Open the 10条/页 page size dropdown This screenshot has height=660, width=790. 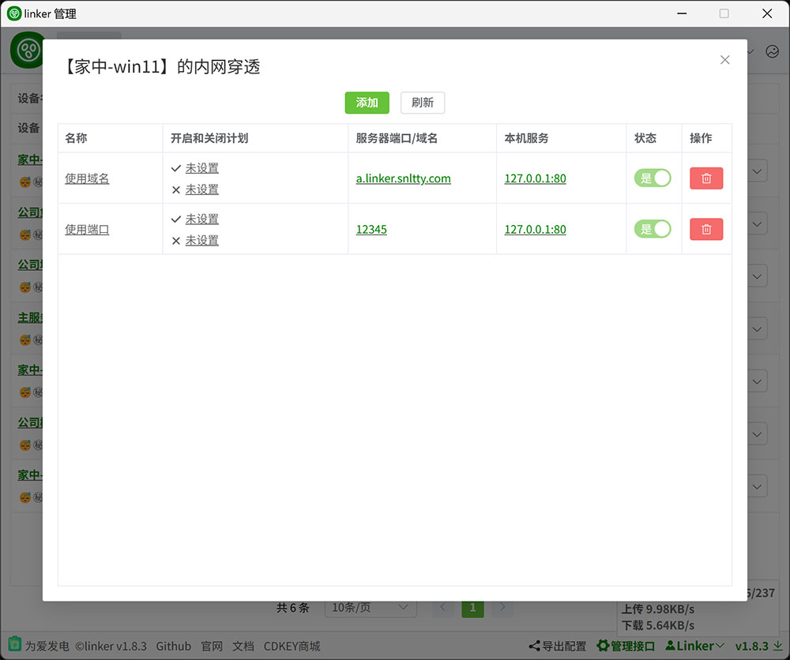tap(371, 607)
